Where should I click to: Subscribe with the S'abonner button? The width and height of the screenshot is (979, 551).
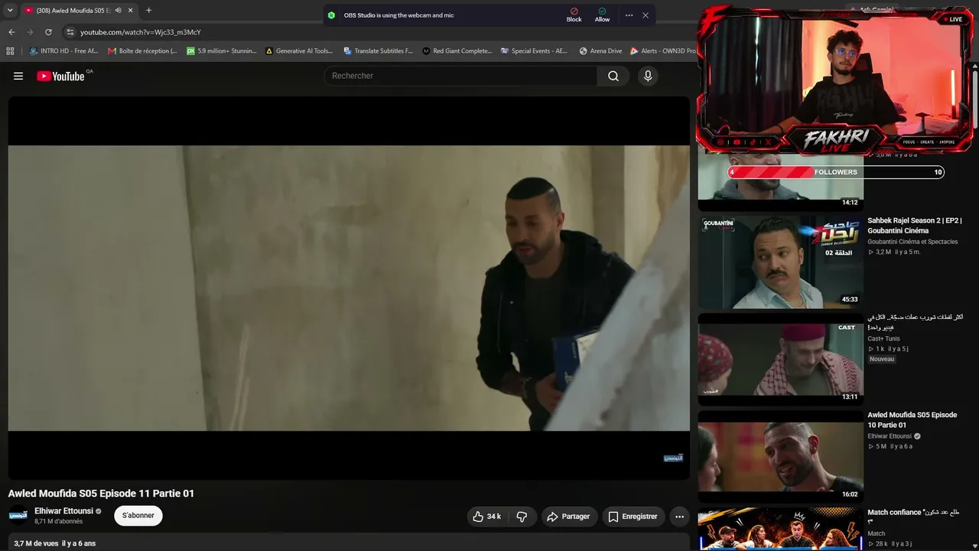[138, 516]
